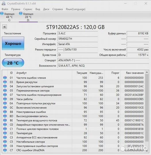
Task: Click the Хорошо health status button
Action: click(x=13, y=43)
